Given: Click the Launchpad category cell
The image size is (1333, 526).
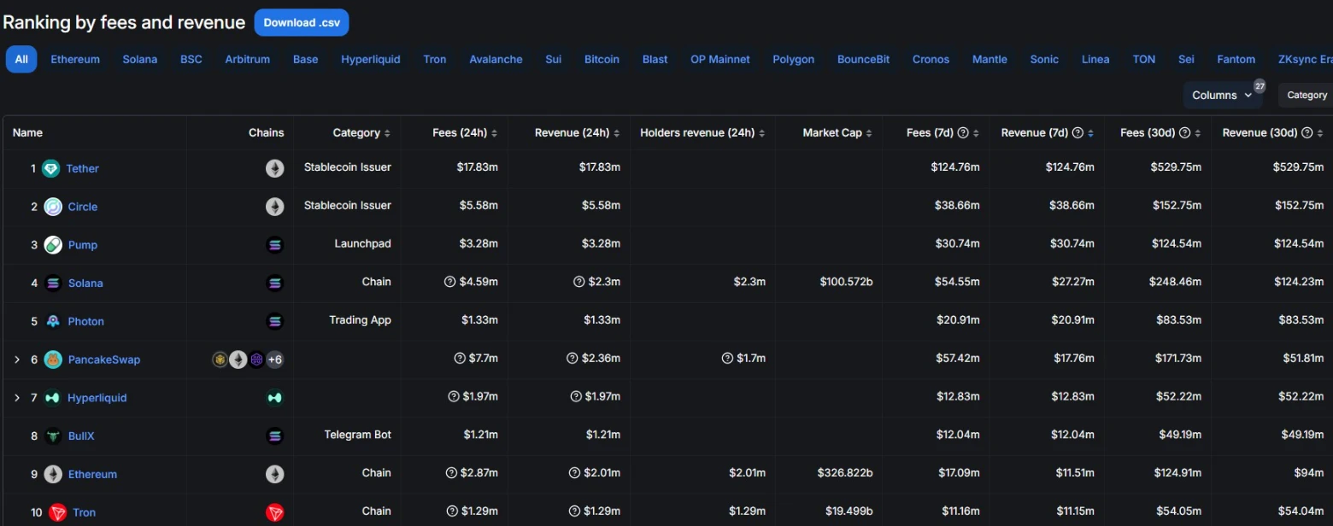Looking at the screenshot, I should click(362, 243).
